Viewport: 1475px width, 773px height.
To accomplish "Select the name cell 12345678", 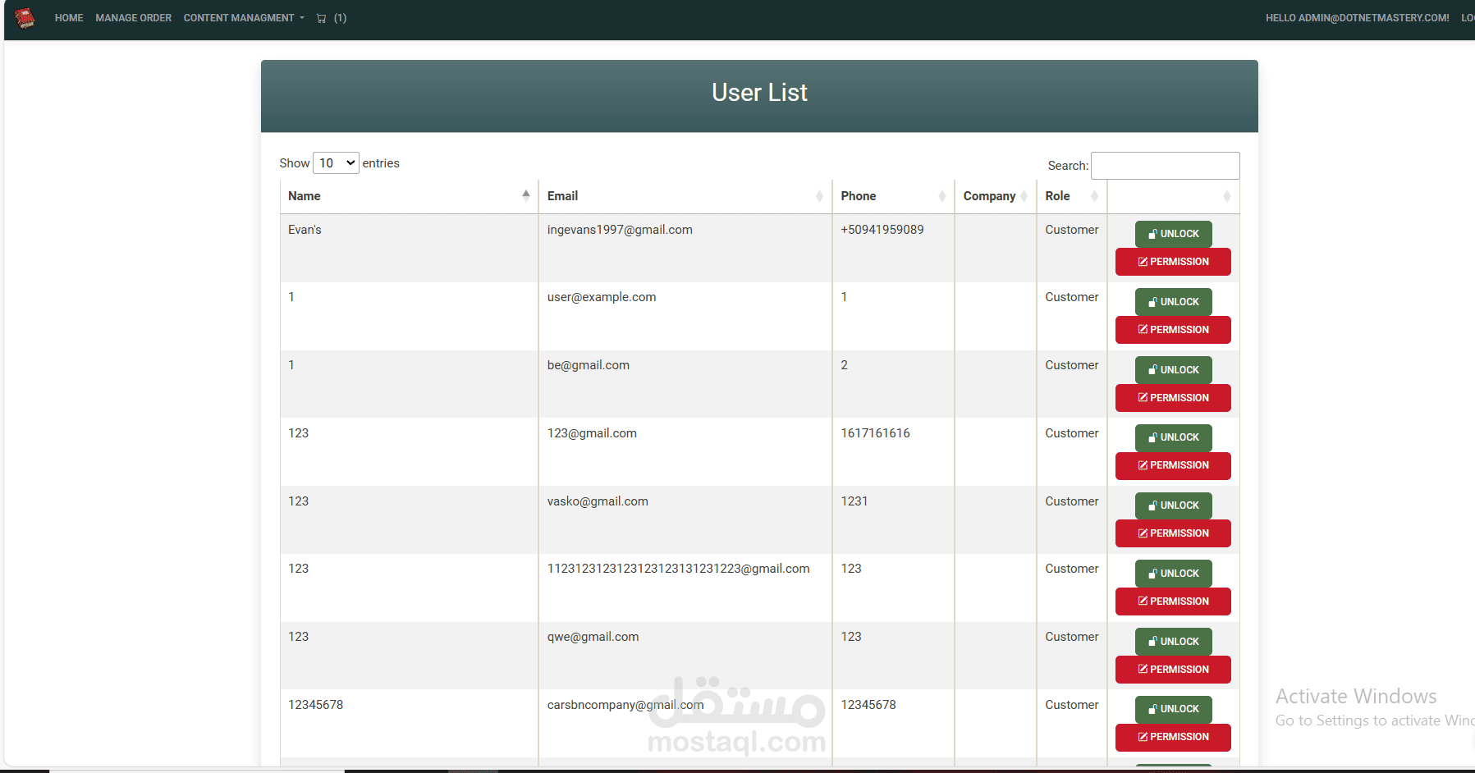I will point(316,705).
